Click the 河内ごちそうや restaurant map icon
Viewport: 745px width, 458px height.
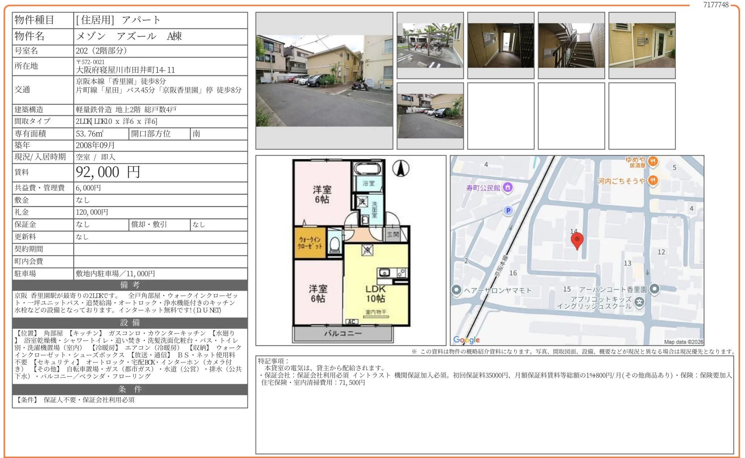click(653, 180)
